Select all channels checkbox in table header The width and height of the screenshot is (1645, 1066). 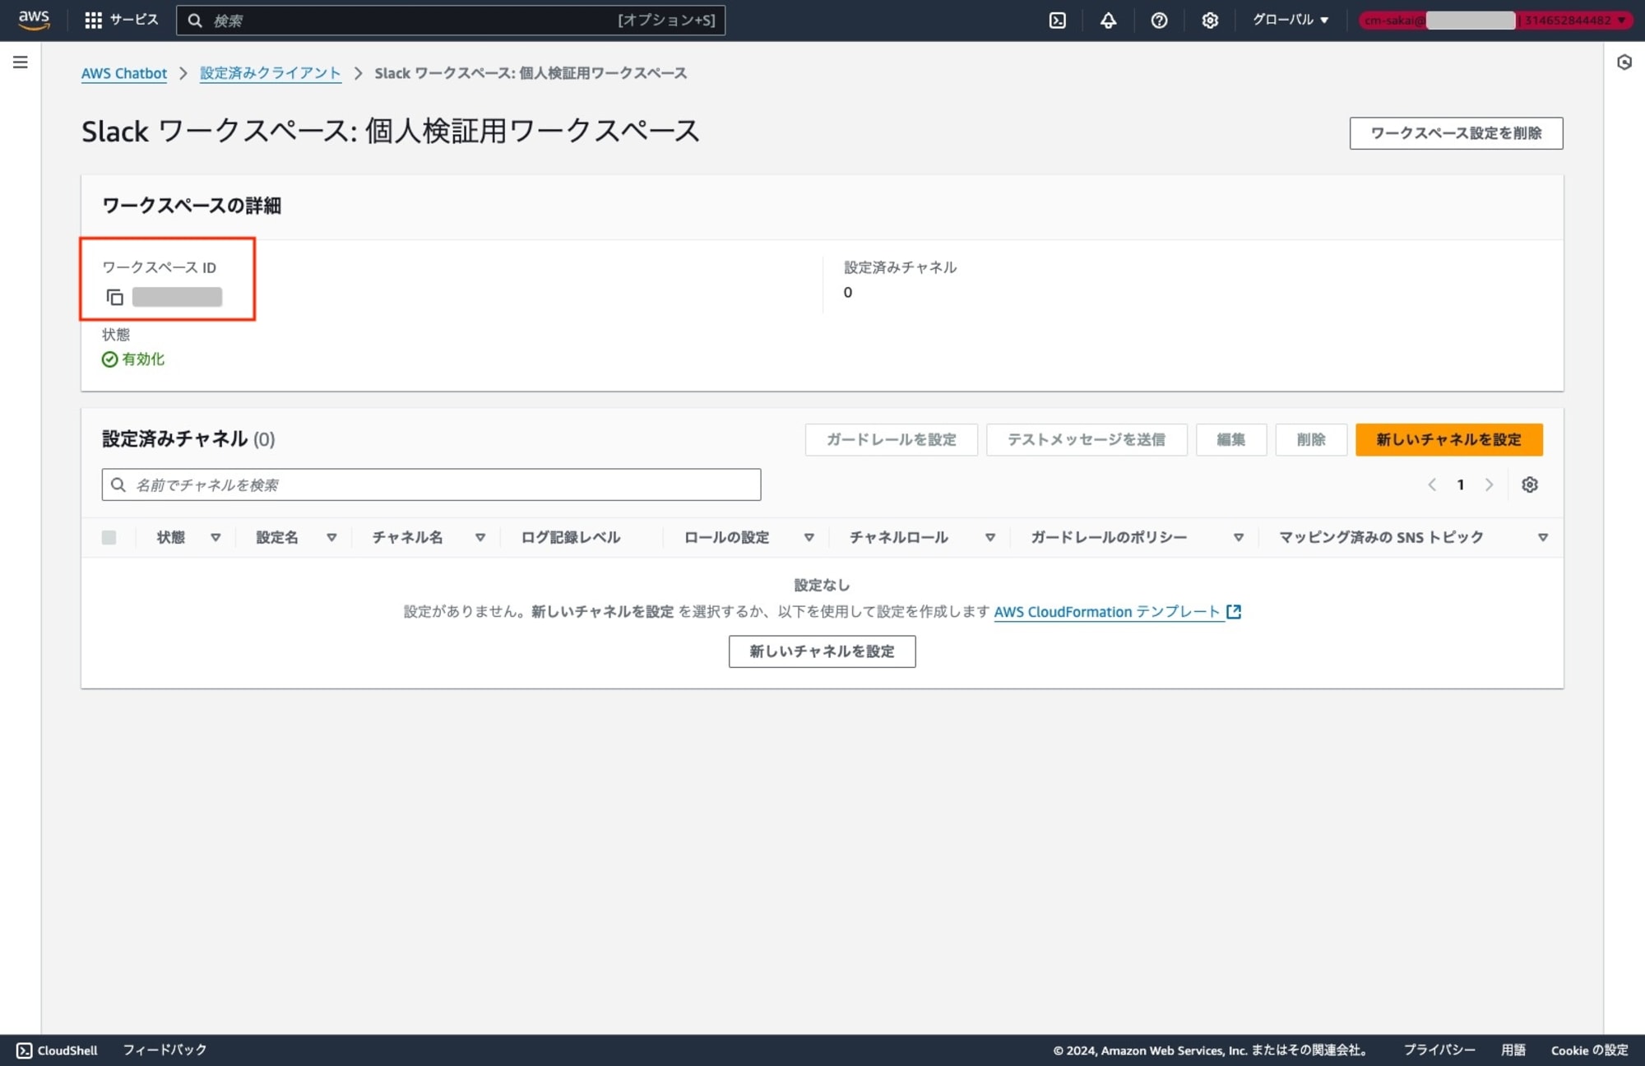pos(109,537)
